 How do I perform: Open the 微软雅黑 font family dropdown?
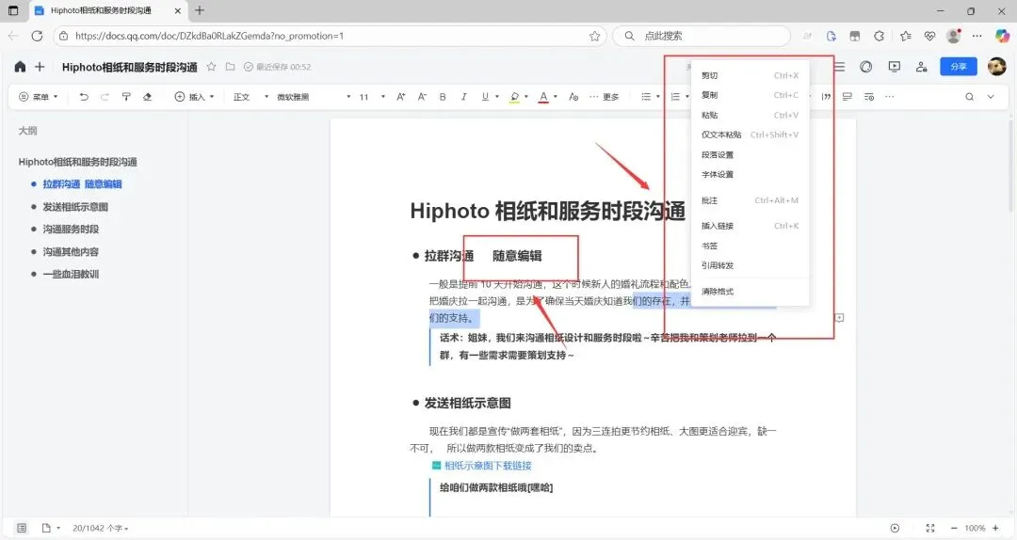[314, 97]
